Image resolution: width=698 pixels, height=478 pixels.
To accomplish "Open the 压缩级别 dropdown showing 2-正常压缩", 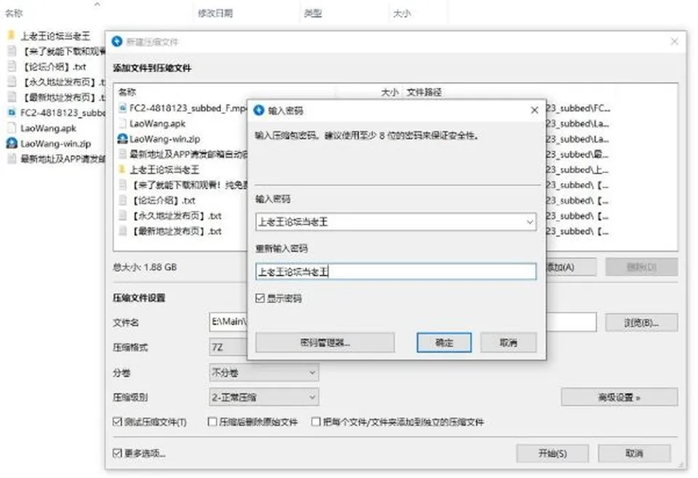I will click(264, 397).
